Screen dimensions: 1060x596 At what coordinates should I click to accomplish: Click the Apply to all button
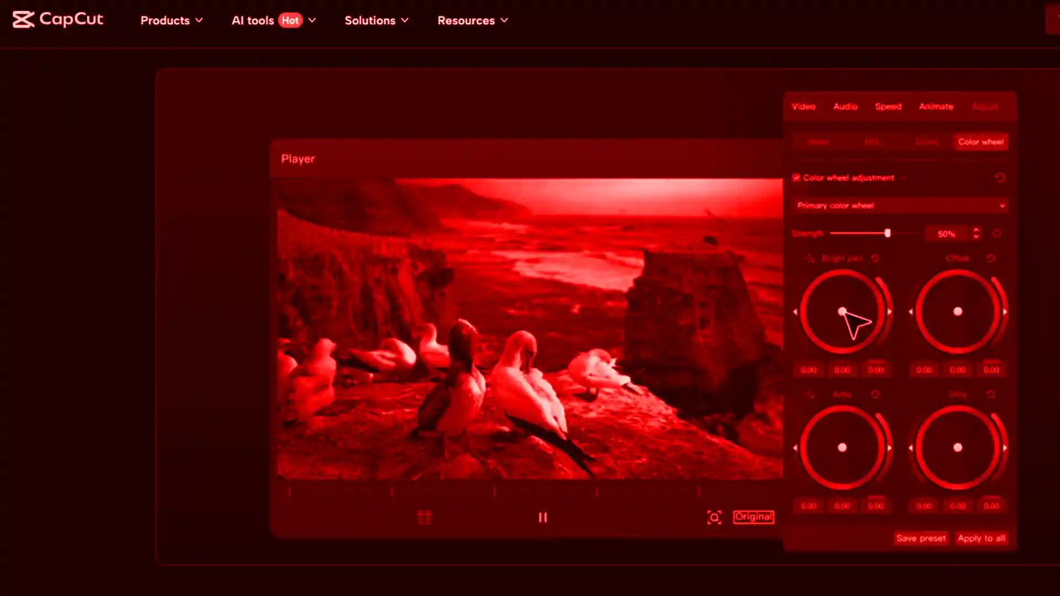coord(981,538)
